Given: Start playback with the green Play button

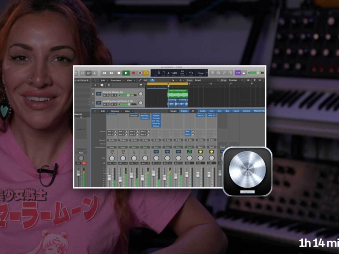Looking at the screenshot, I should (126, 73).
